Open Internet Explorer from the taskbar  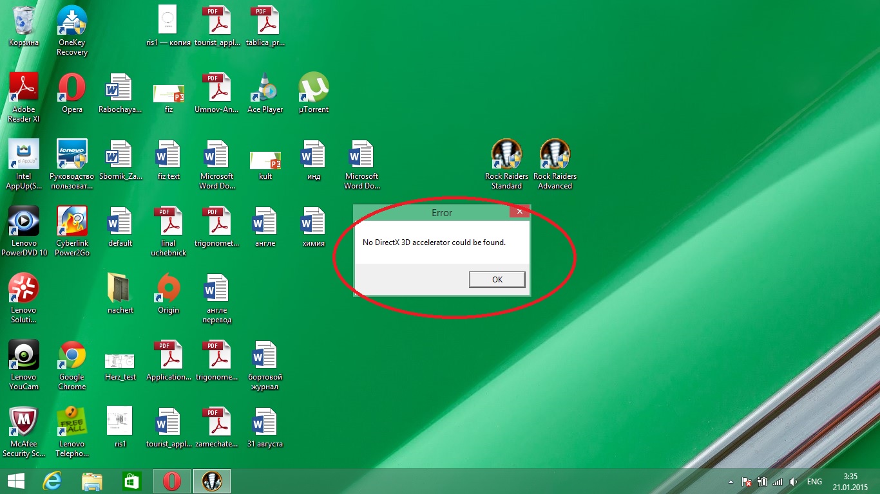click(52, 481)
